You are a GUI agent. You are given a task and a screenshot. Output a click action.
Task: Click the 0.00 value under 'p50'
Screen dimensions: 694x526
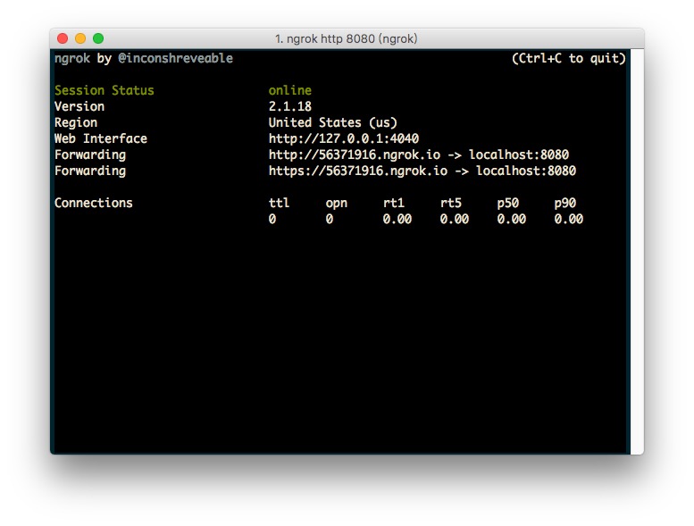(511, 219)
